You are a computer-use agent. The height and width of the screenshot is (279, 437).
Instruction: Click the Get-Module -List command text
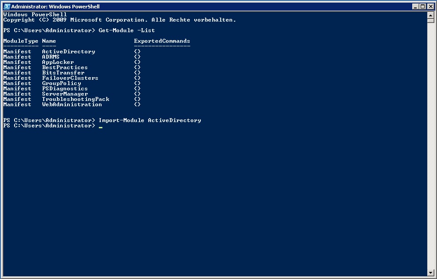point(127,30)
